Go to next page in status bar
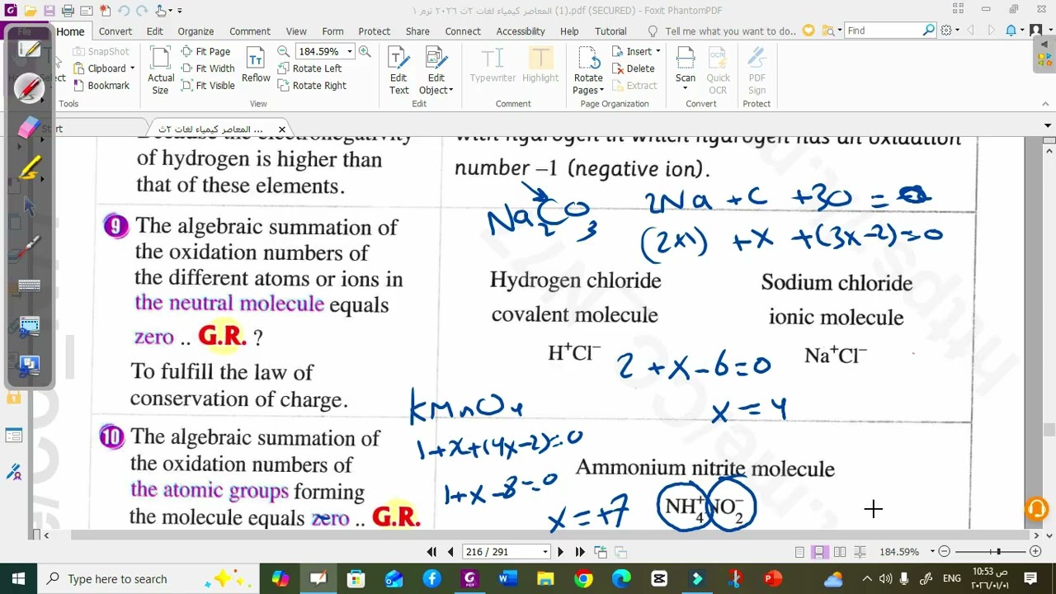Screen dimensions: 1056x594 point(561,552)
